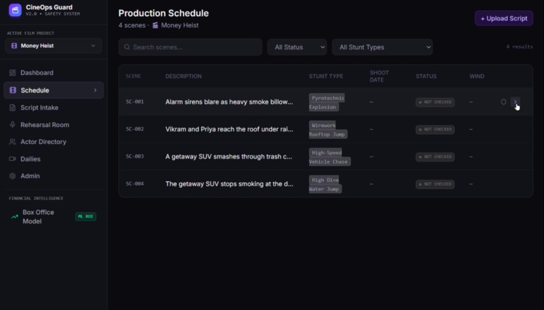Viewport: 544px width, 310px height.
Task: Click the NOT CHECKED badge for SC-001
Action: click(x=435, y=102)
